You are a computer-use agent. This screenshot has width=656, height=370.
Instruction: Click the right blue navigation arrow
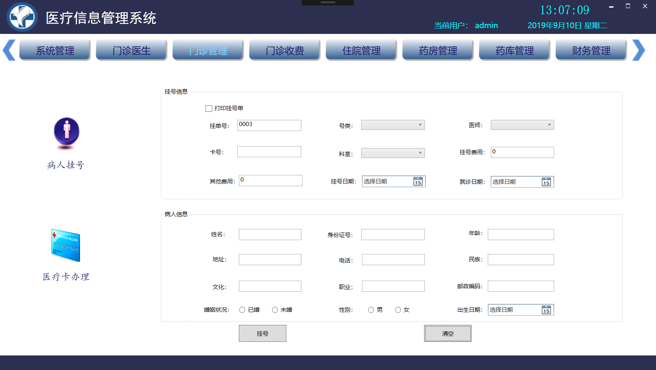639,50
